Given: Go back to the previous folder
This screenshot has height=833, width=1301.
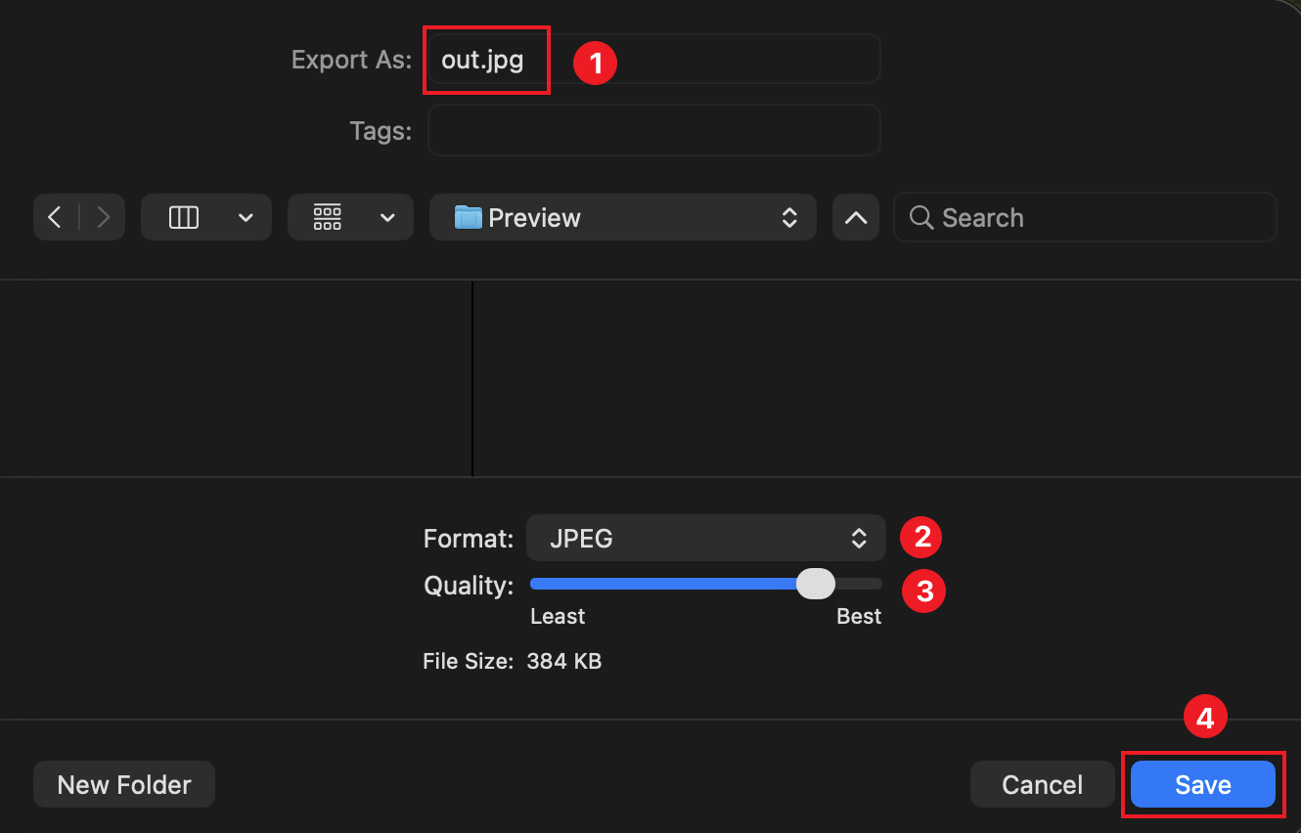Looking at the screenshot, I should pos(56,217).
